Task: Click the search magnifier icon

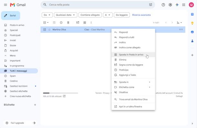Action: click(x=45, y=5)
